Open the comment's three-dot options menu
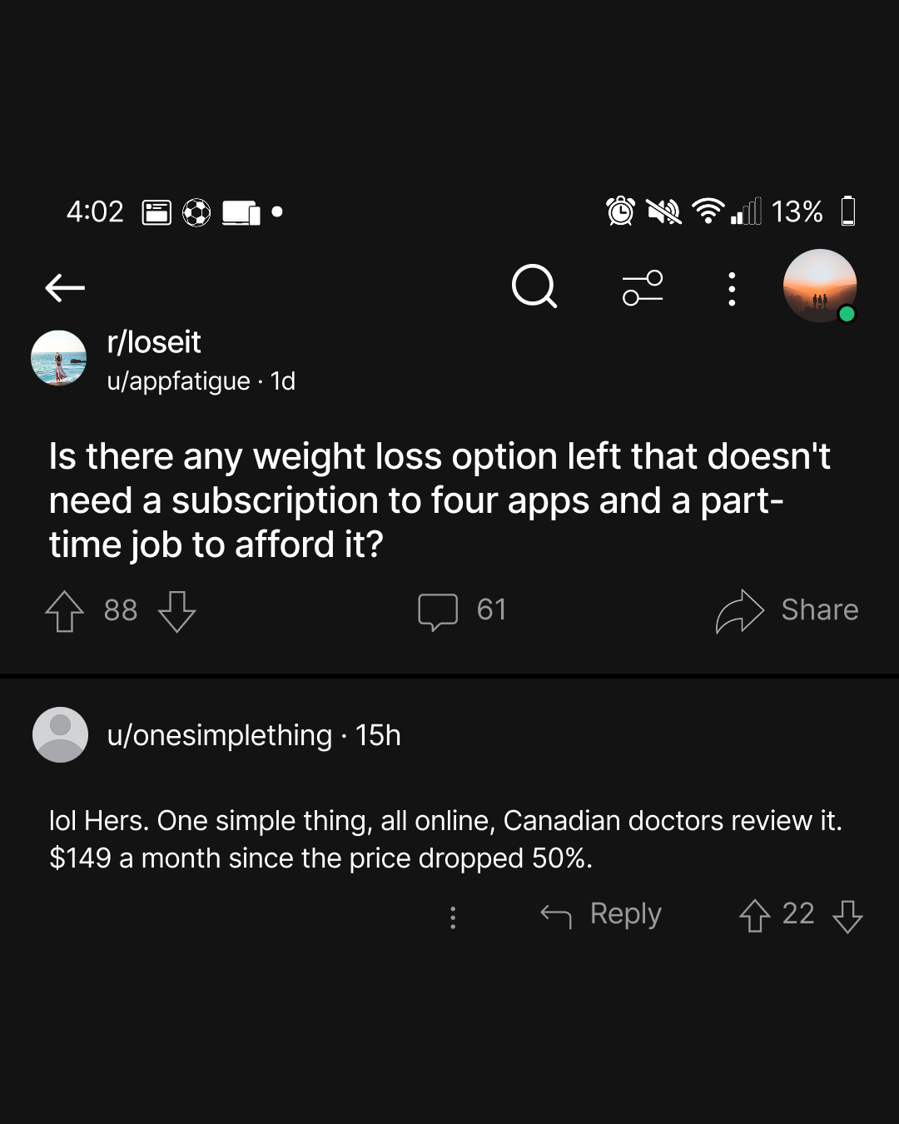The width and height of the screenshot is (899, 1124). 453,918
